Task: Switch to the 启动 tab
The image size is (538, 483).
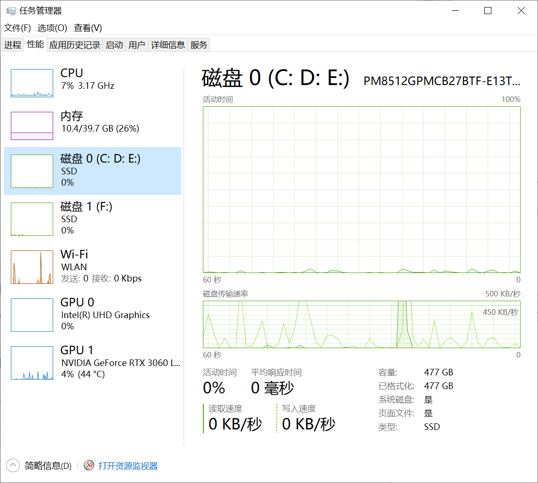Action: click(114, 45)
